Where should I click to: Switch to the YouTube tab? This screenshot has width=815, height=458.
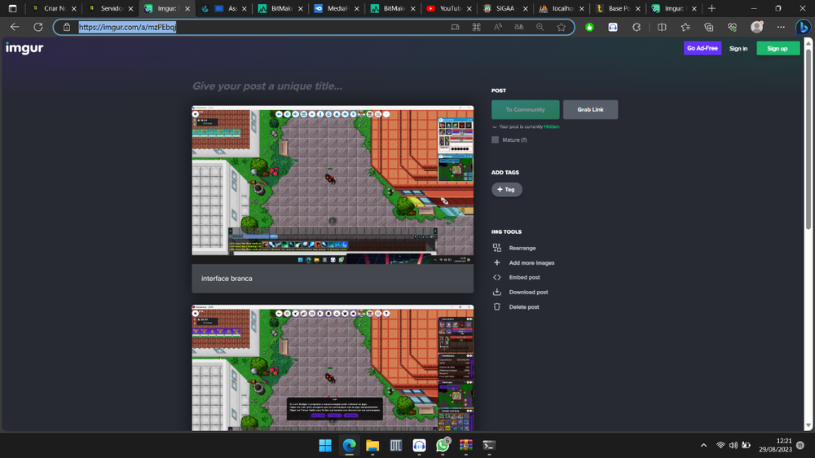pos(444,8)
